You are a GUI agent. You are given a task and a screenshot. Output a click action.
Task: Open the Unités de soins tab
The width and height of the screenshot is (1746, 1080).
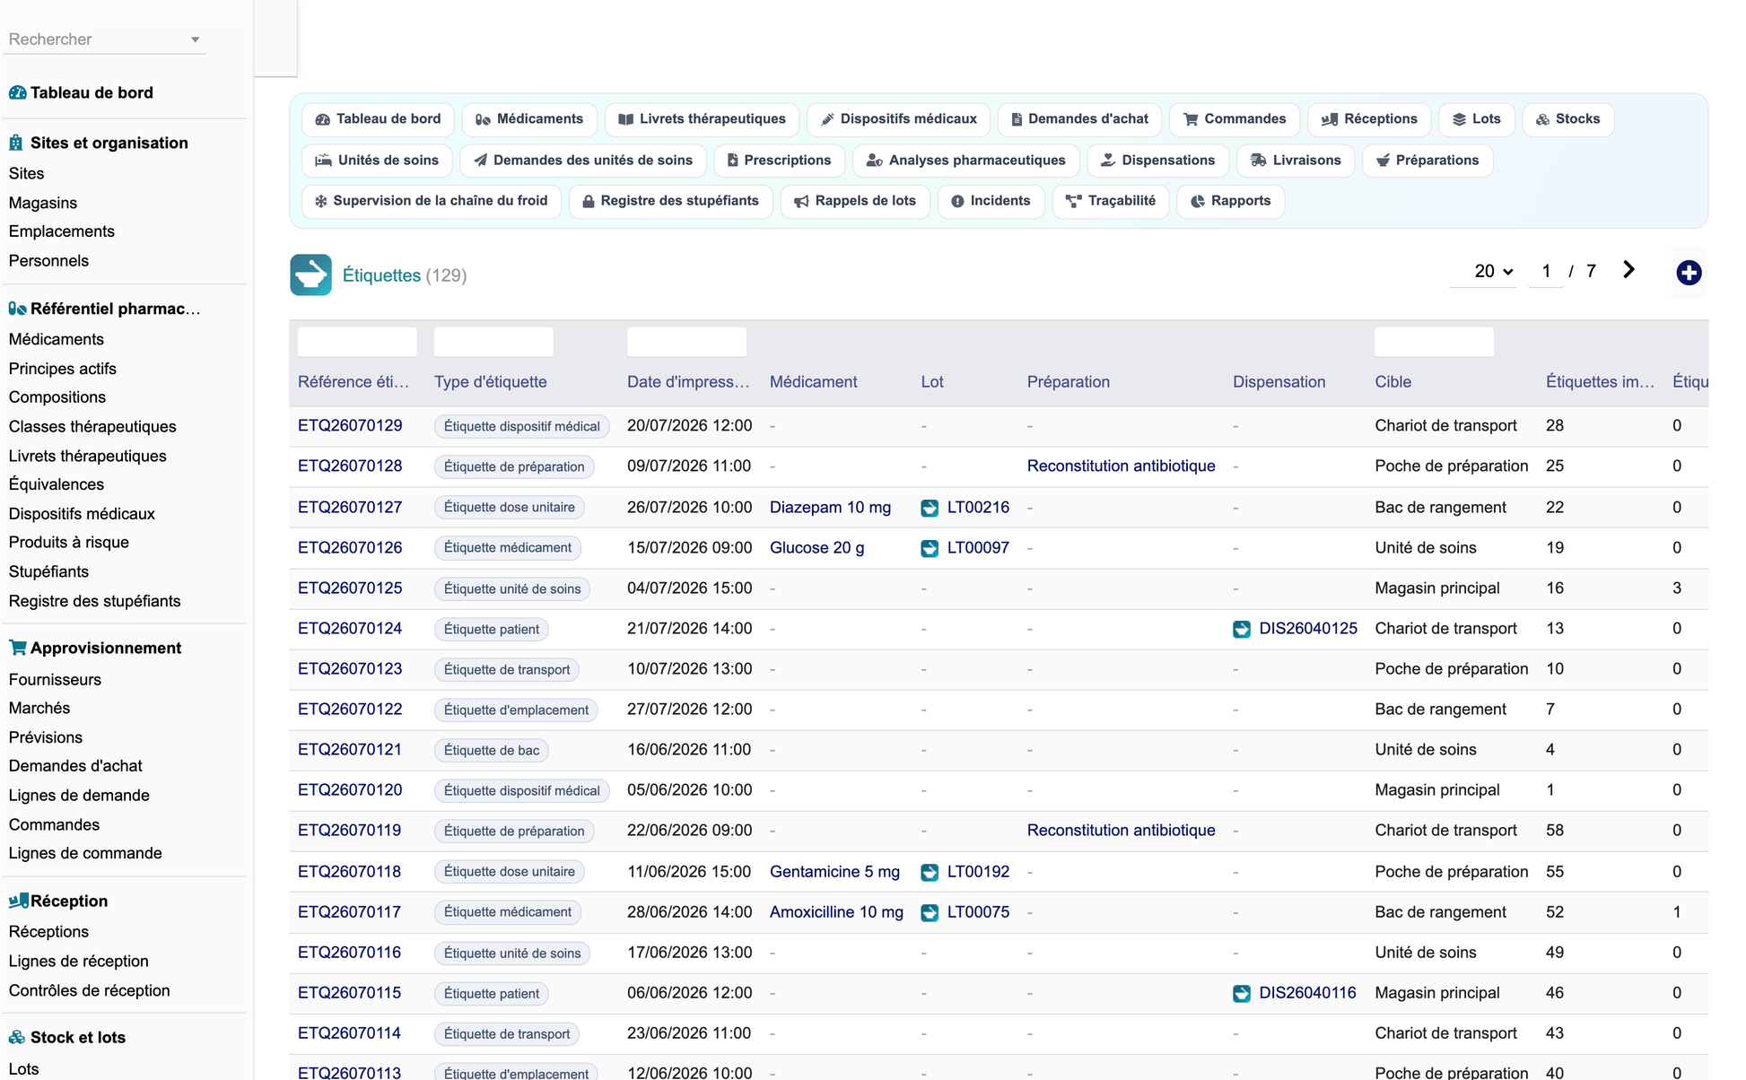(377, 161)
